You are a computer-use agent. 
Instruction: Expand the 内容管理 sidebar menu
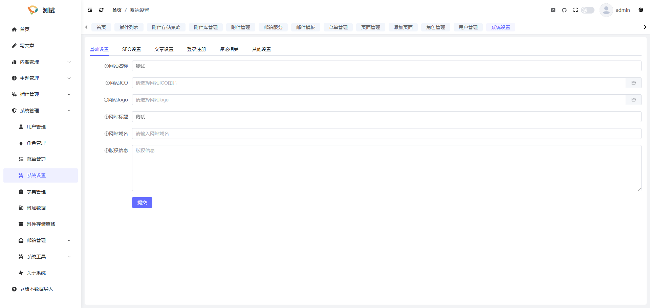[41, 62]
